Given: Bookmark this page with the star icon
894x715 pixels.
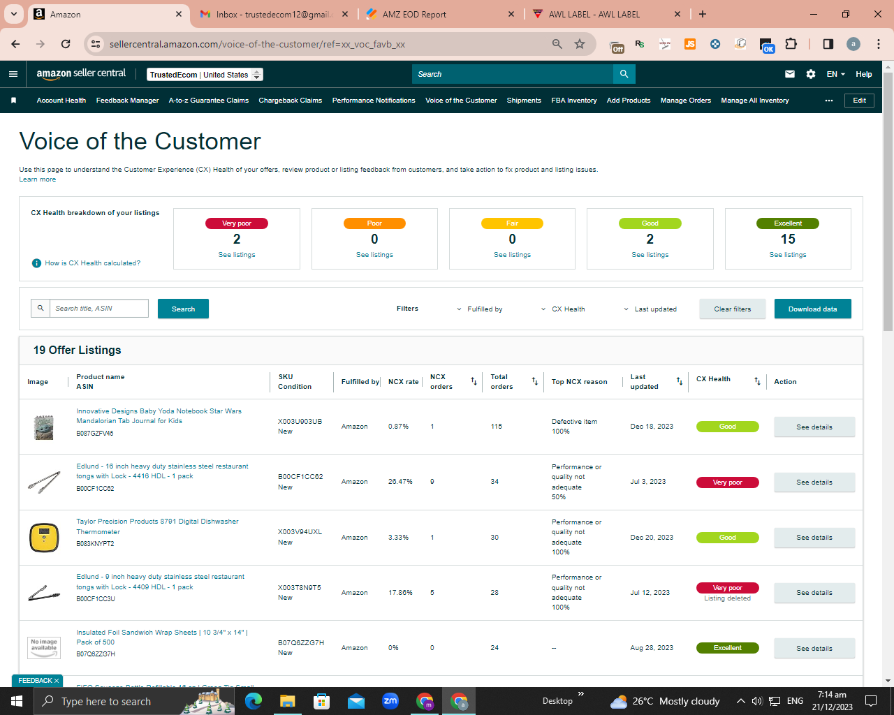Looking at the screenshot, I should 580,44.
